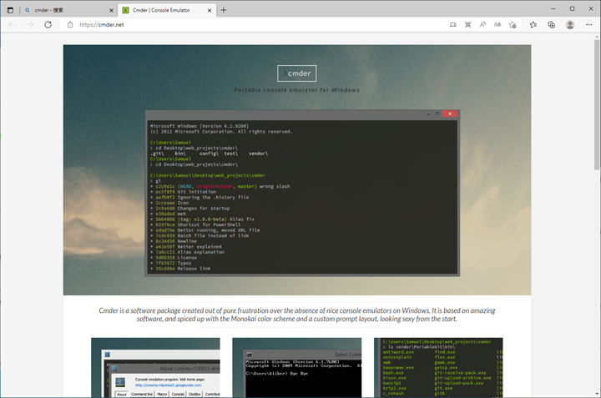601x398 pixels.
Task: Click the cmder logo on the page
Action: (x=296, y=73)
